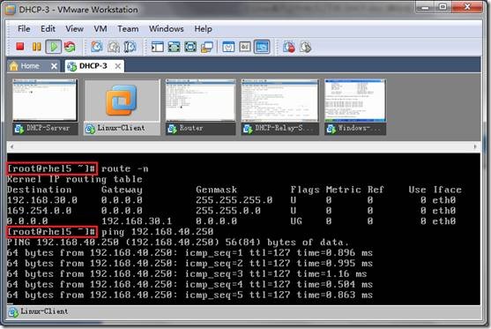Viewport: 491px width, 329px height.
Task: Select the DHCP-3 tab
Action: [93, 66]
